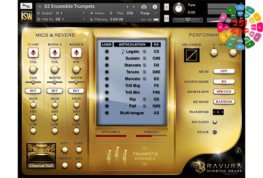Toggle the ROOM B microphone button
263x178 pixels.
coord(76,52)
